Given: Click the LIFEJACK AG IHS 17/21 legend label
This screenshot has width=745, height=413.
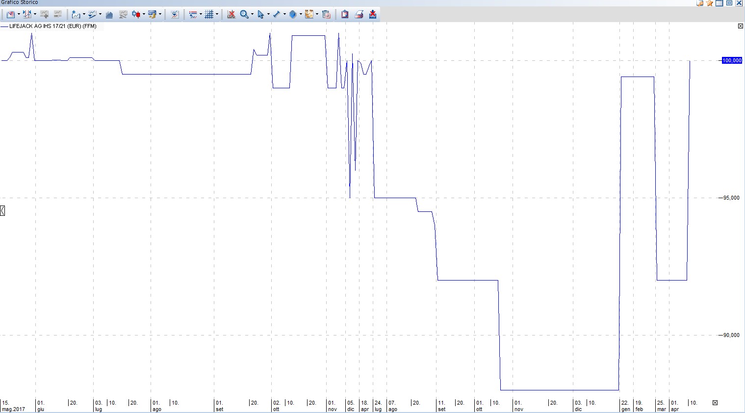Looking at the screenshot, I should [x=52, y=26].
